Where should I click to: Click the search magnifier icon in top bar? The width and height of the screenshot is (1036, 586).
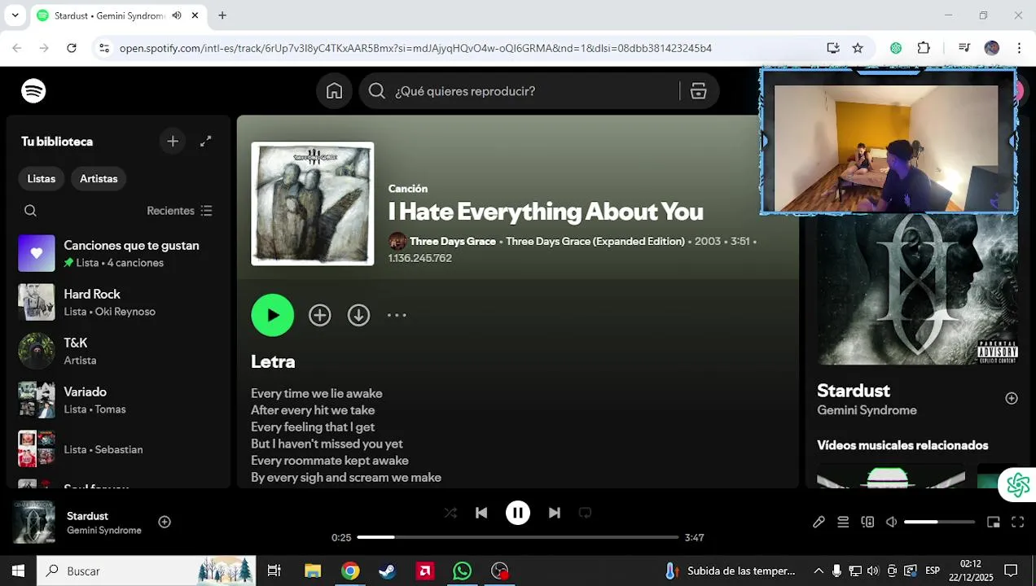[x=376, y=91]
